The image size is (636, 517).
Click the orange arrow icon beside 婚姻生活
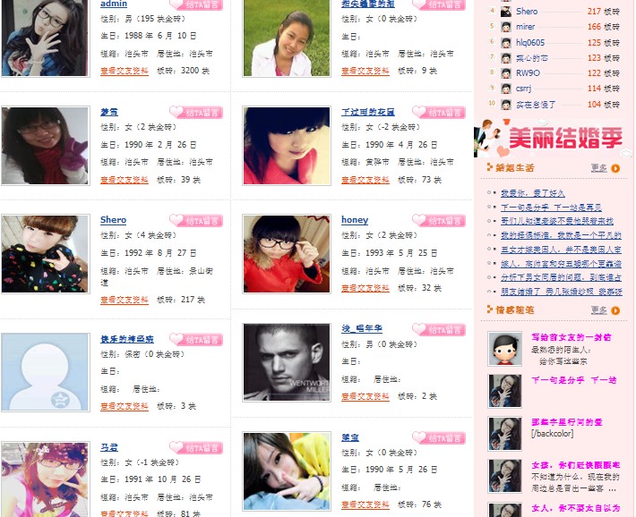click(615, 168)
